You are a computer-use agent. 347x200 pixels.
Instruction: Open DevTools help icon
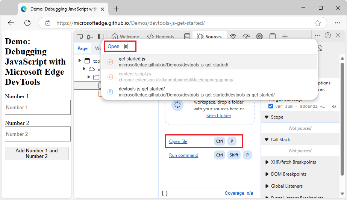pos(328,35)
